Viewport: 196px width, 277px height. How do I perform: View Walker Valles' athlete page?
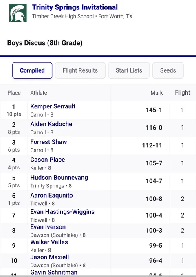(49, 242)
